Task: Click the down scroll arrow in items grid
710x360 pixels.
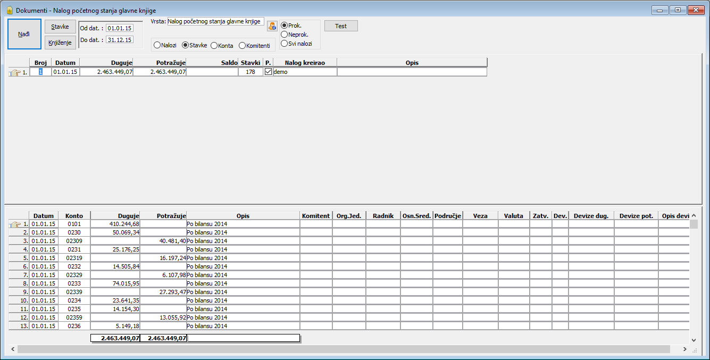Action: point(694,340)
